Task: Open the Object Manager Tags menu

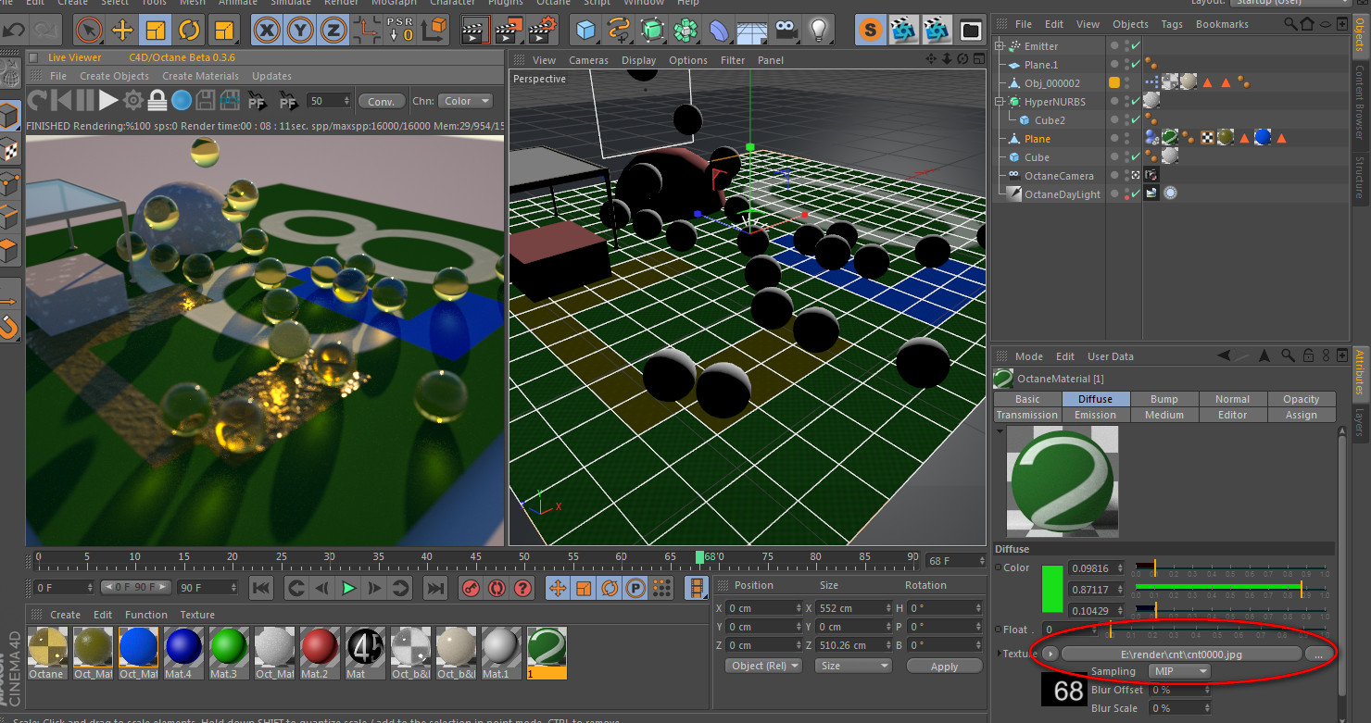Action: [x=1172, y=24]
